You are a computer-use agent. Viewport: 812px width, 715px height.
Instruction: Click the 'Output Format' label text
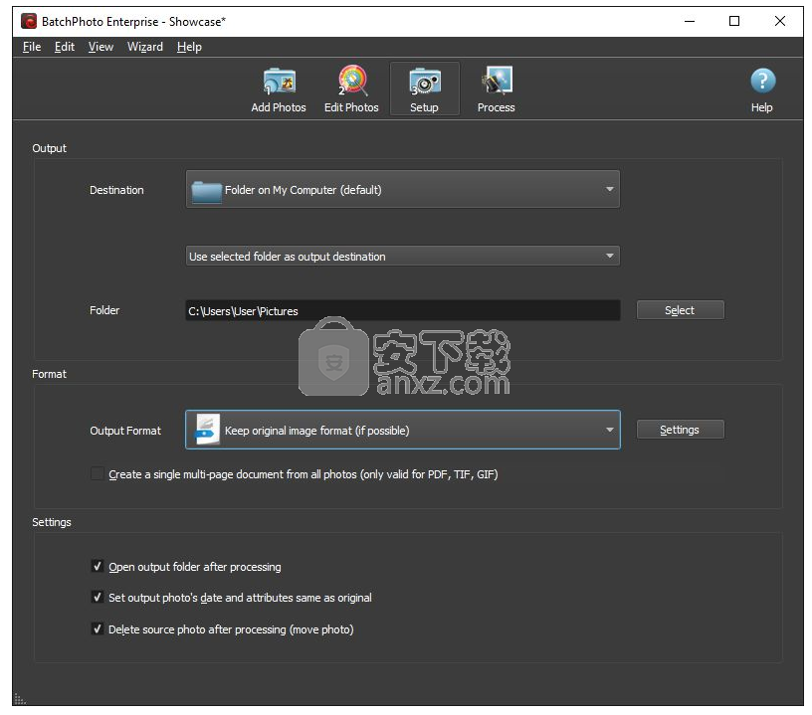(x=125, y=431)
